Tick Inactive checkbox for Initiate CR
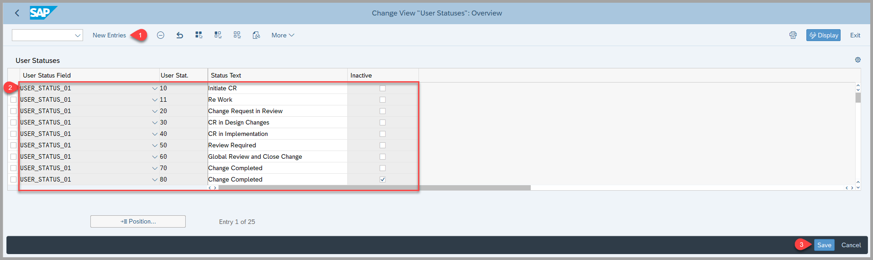 (x=382, y=88)
